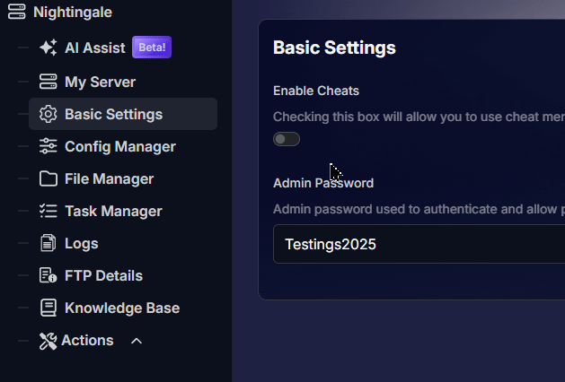Select the My Server icon
The height and width of the screenshot is (382, 565).
point(49,82)
